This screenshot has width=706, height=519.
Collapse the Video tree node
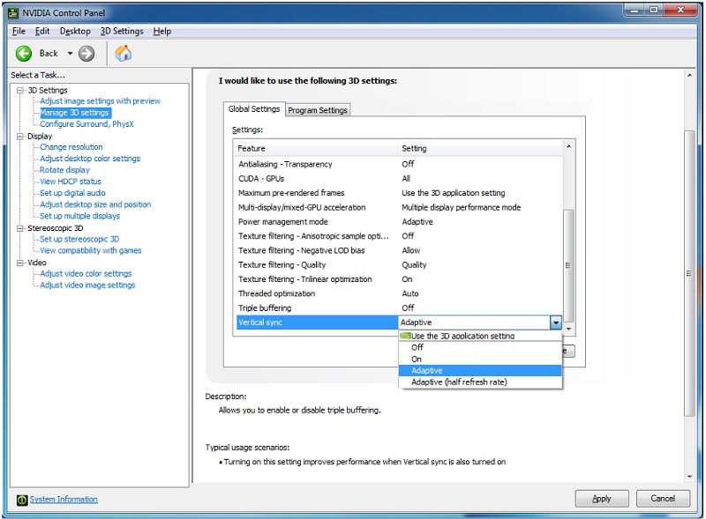click(x=19, y=263)
